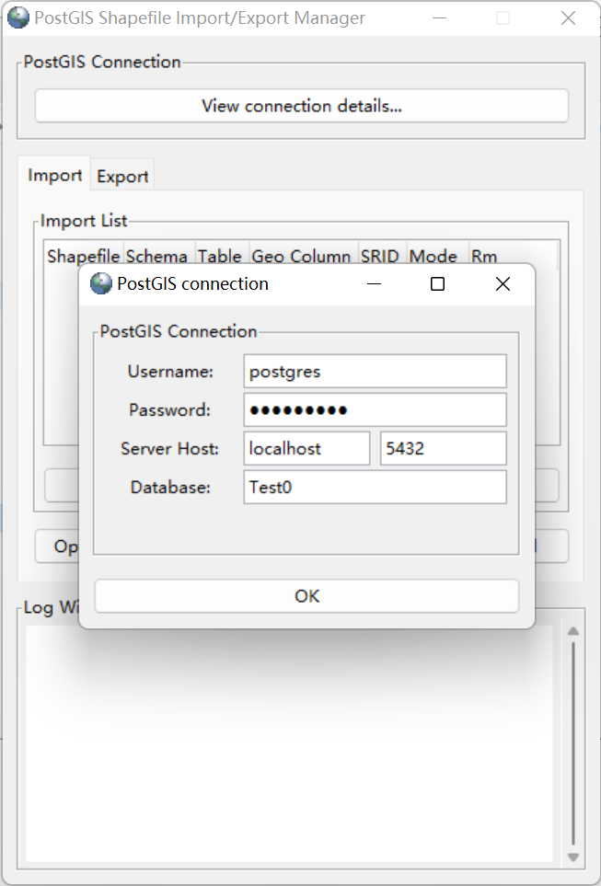The width and height of the screenshot is (601, 886).
Task: Click the SRID column header
Action: point(380,256)
